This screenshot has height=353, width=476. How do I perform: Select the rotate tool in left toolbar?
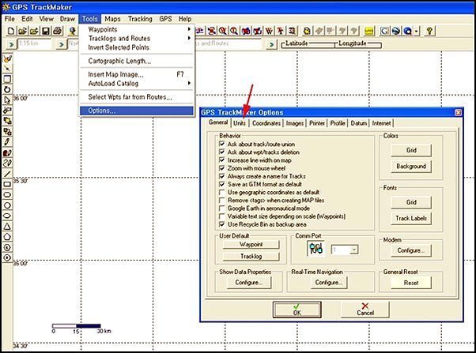tap(7, 89)
